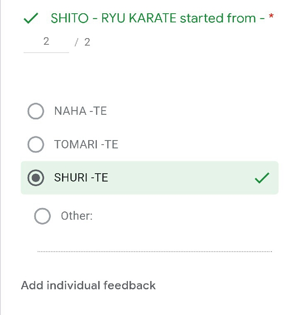This screenshot has width=298, height=315.
Task: Click the words "started from" in the question
Action: (x=218, y=18)
